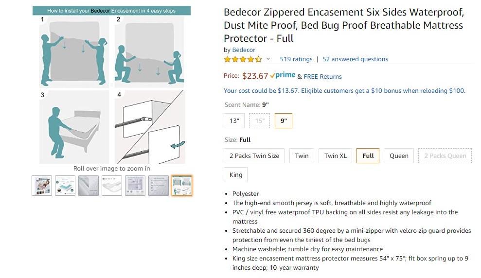Visit the Bedecor brand link
481x278 pixels.
(244, 50)
